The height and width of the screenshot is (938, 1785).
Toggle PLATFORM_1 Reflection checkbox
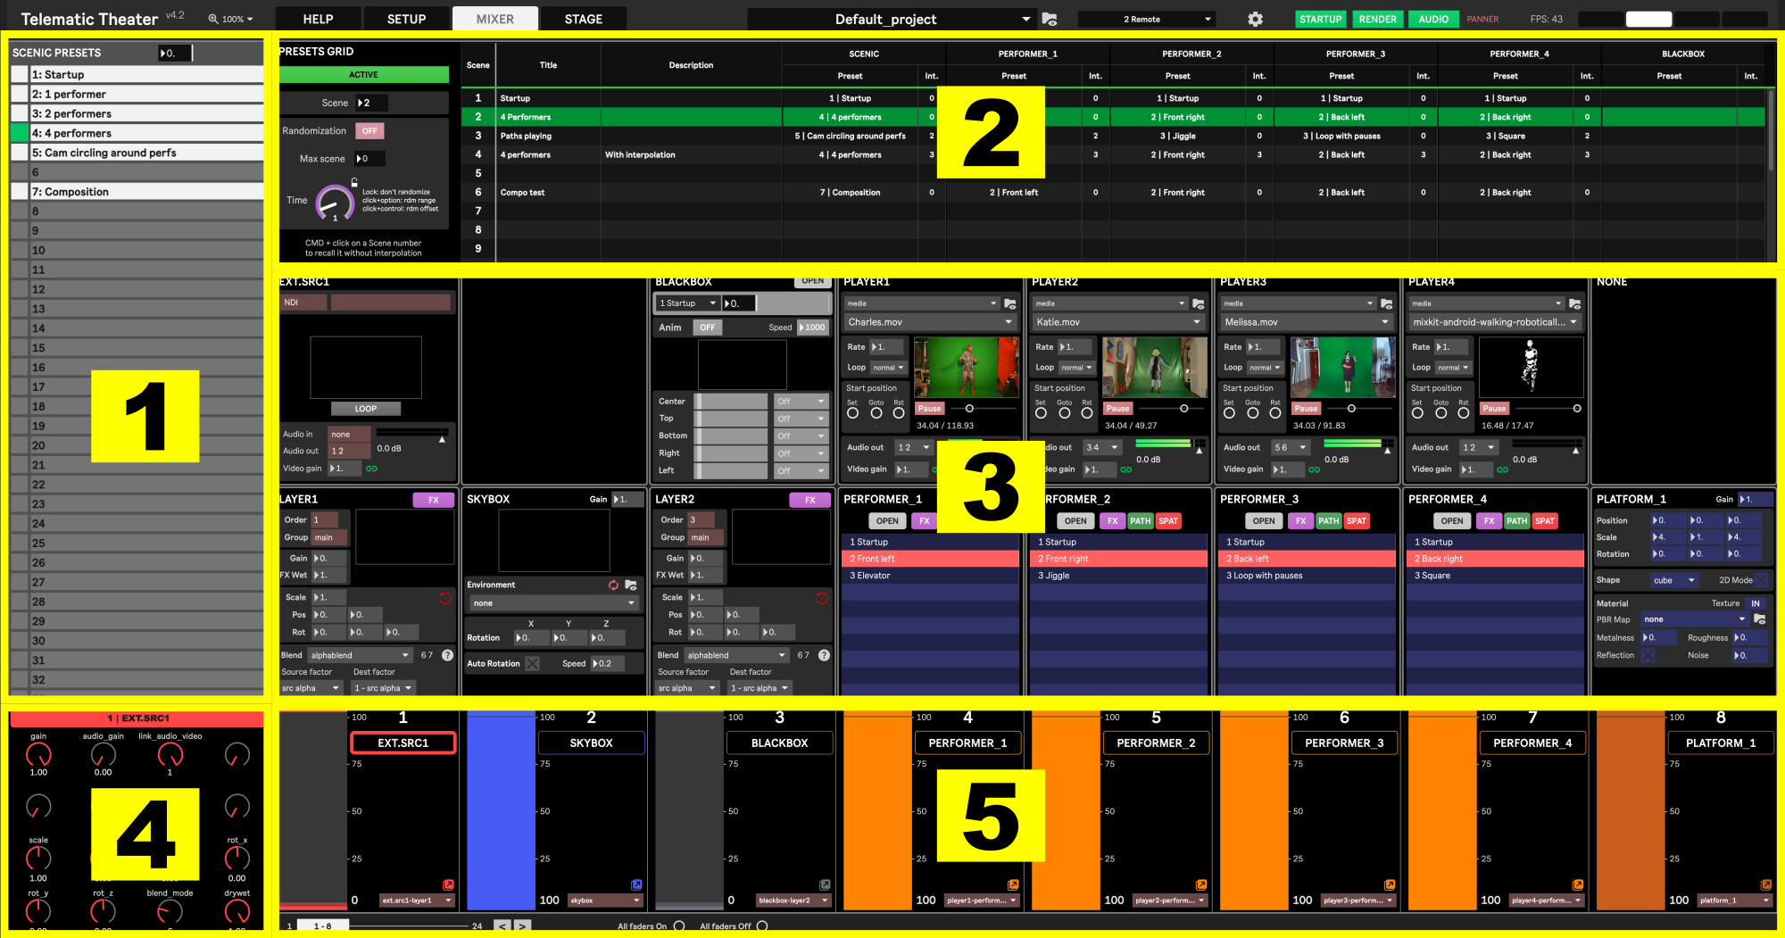tap(1648, 655)
